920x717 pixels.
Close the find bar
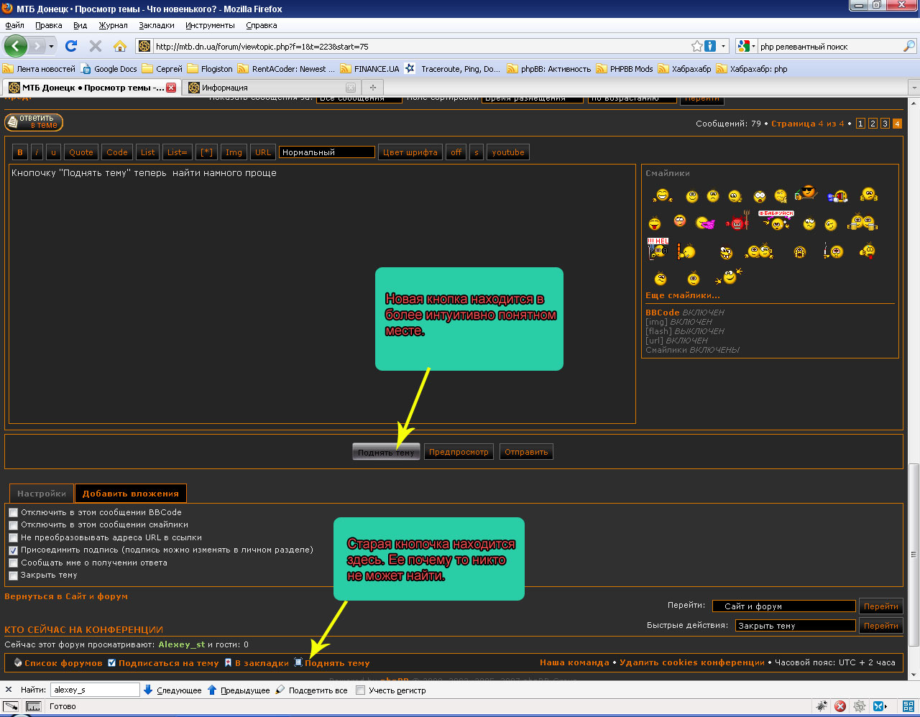point(9,690)
